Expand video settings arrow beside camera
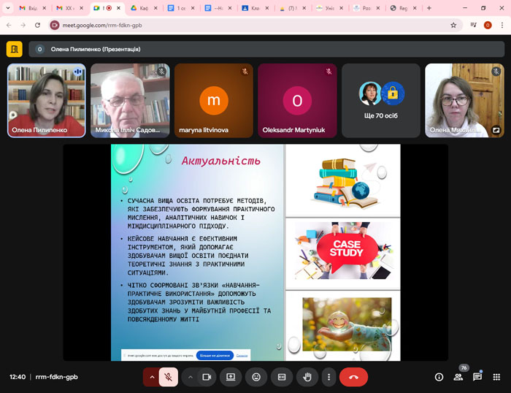Screen dimensions: 511x393 (x=190, y=377)
